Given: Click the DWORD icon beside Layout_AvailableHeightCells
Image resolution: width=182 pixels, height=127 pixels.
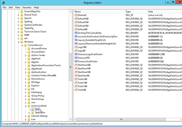Looking at the screenshot, I should coord(76,40).
